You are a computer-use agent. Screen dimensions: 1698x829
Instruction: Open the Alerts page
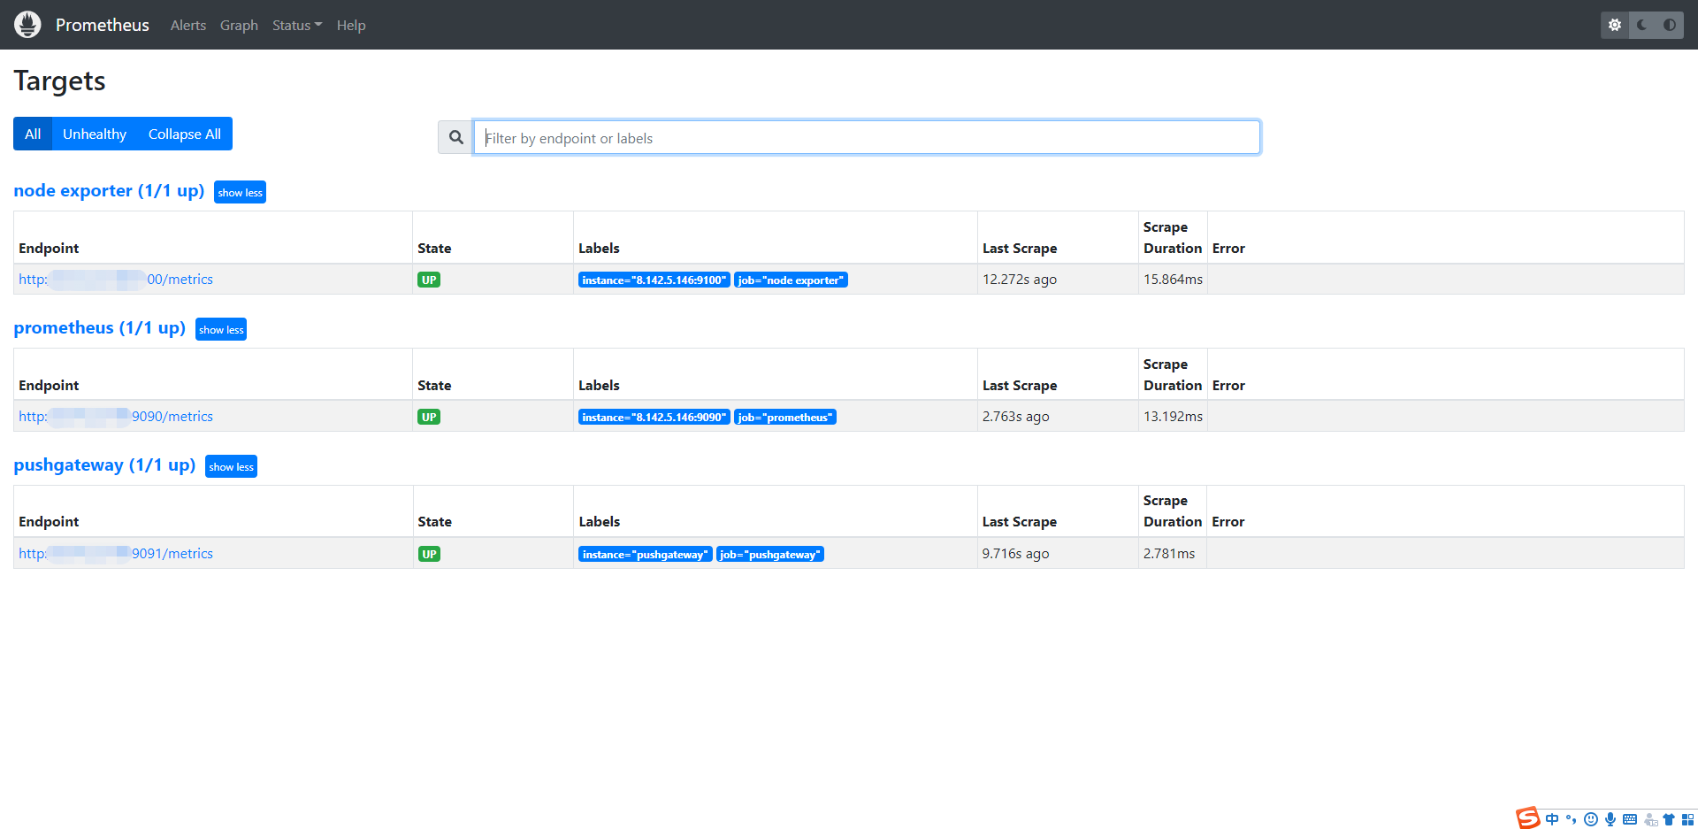pyautogui.click(x=188, y=25)
